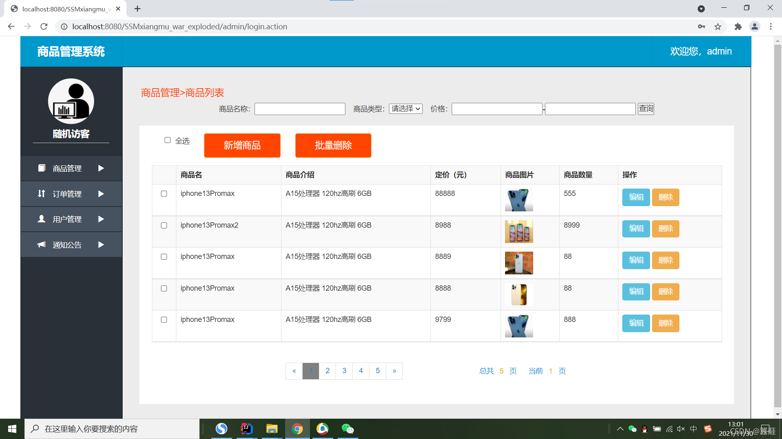Image resolution: width=782 pixels, height=439 pixels.
Task: Go back with browser back arrow
Action: [11, 26]
